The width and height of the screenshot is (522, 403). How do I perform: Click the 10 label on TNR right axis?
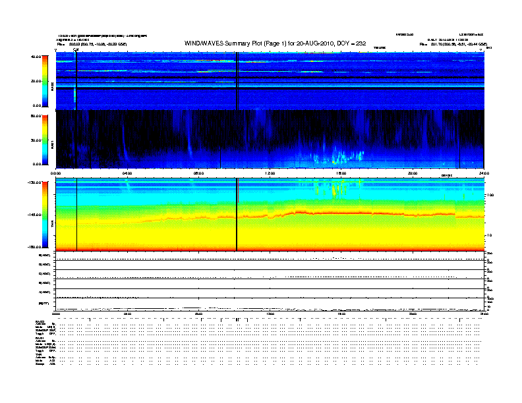click(489, 236)
